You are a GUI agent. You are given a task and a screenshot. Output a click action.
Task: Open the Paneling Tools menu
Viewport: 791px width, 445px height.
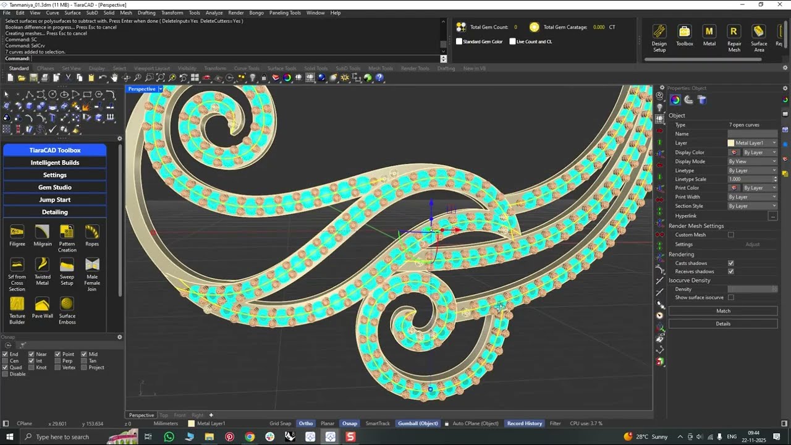click(x=285, y=13)
